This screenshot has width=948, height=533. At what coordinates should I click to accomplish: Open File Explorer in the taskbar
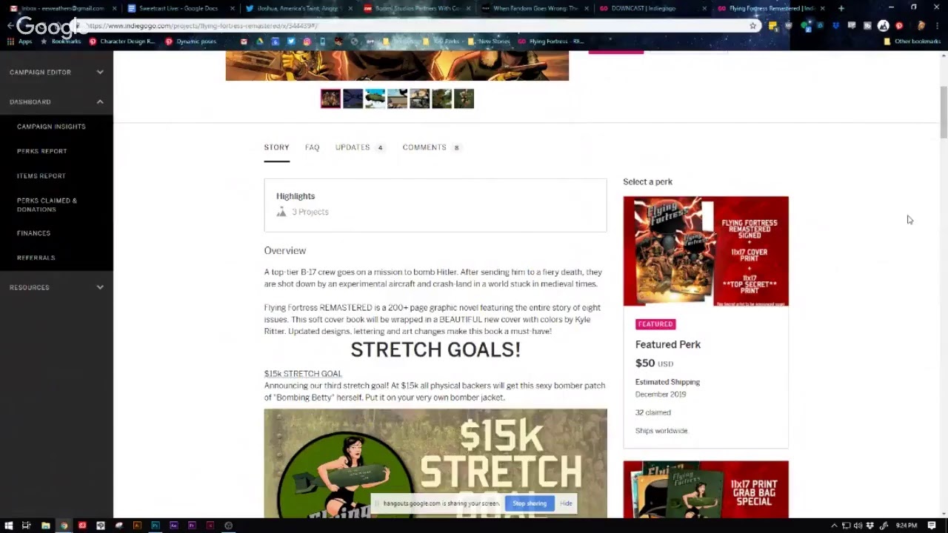[46, 526]
